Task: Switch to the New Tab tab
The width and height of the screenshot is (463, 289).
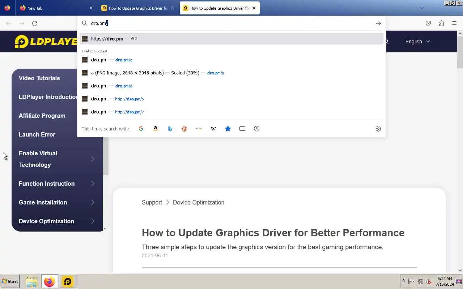Action: [x=56, y=8]
